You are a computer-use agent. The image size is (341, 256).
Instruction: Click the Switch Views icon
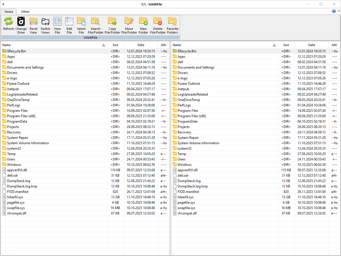pos(45,22)
